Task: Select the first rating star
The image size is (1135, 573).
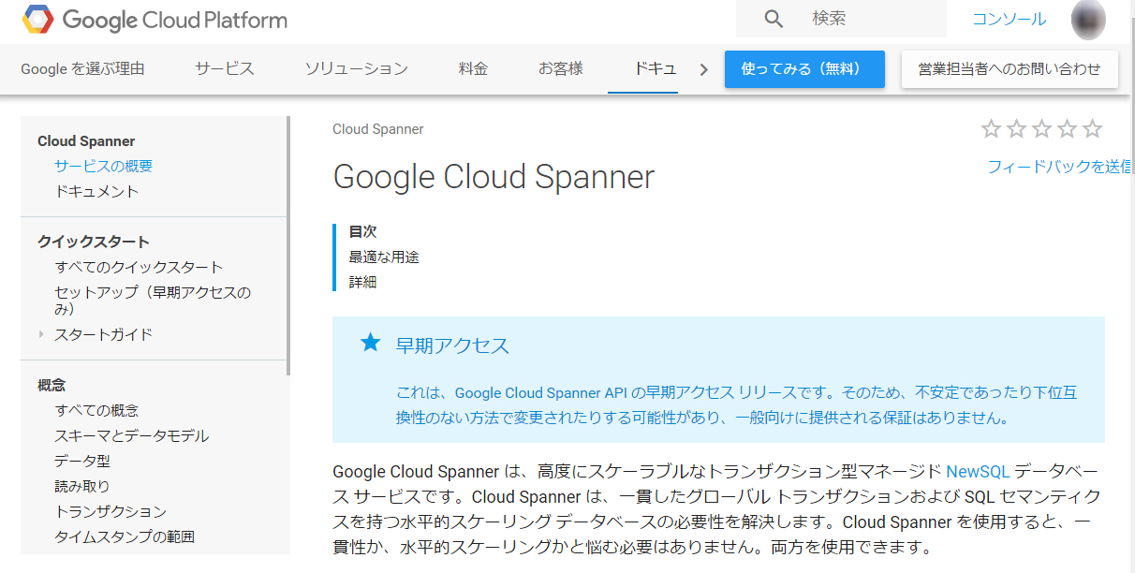Action: pos(990,129)
